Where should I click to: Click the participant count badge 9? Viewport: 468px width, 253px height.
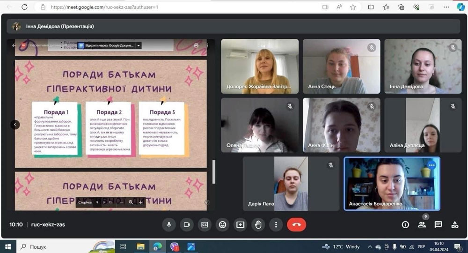click(425, 216)
